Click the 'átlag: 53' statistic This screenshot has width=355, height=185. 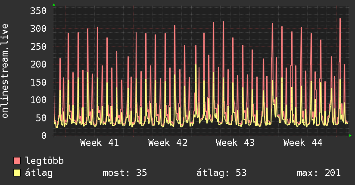[221, 173]
